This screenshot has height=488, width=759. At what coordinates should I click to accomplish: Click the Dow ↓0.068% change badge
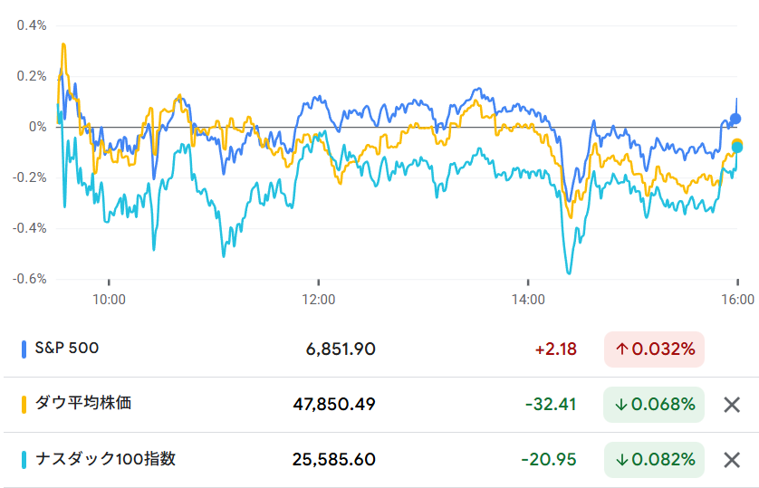click(654, 405)
